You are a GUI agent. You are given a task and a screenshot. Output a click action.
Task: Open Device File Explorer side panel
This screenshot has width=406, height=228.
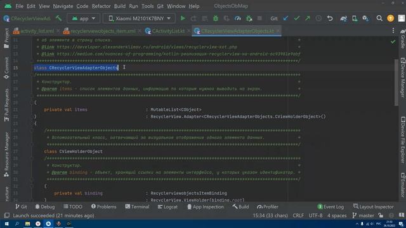click(403, 140)
